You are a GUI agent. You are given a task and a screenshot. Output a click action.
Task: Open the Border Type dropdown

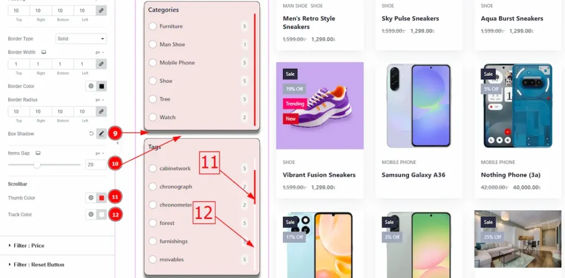click(81, 39)
